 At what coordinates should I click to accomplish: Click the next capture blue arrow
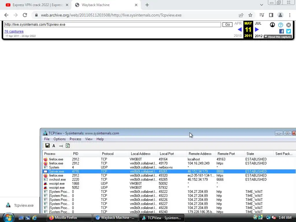click(257, 29)
